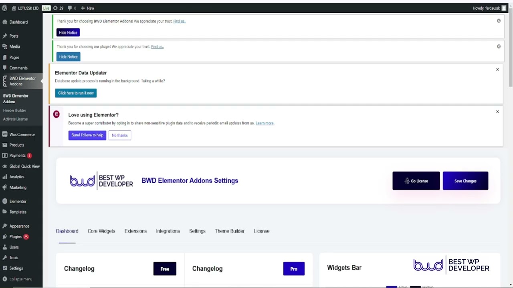513x288 pixels.
Task: Dismiss the 'choosing our plugin' notice
Action: click(x=499, y=46)
